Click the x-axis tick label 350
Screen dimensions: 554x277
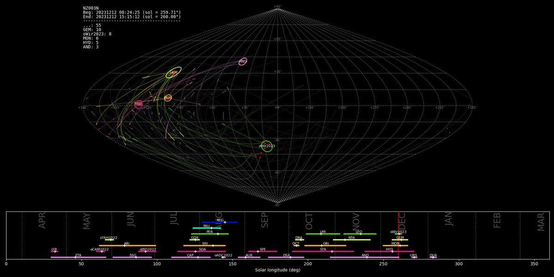[534, 264]
